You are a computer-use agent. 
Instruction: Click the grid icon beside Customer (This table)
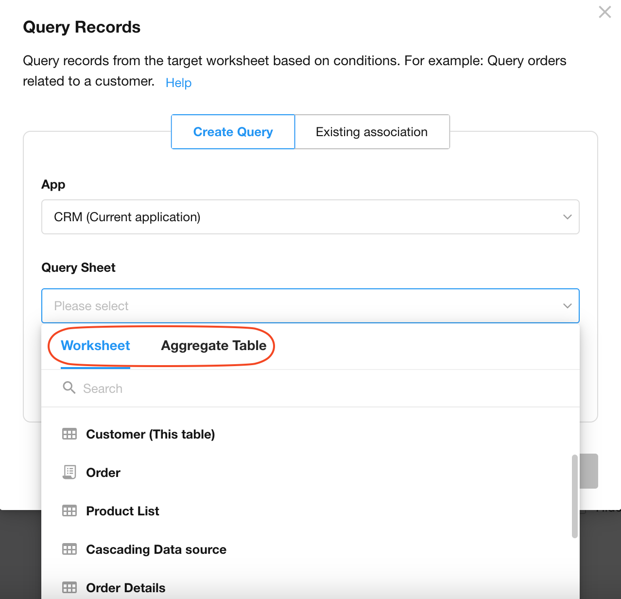point(69,434)
